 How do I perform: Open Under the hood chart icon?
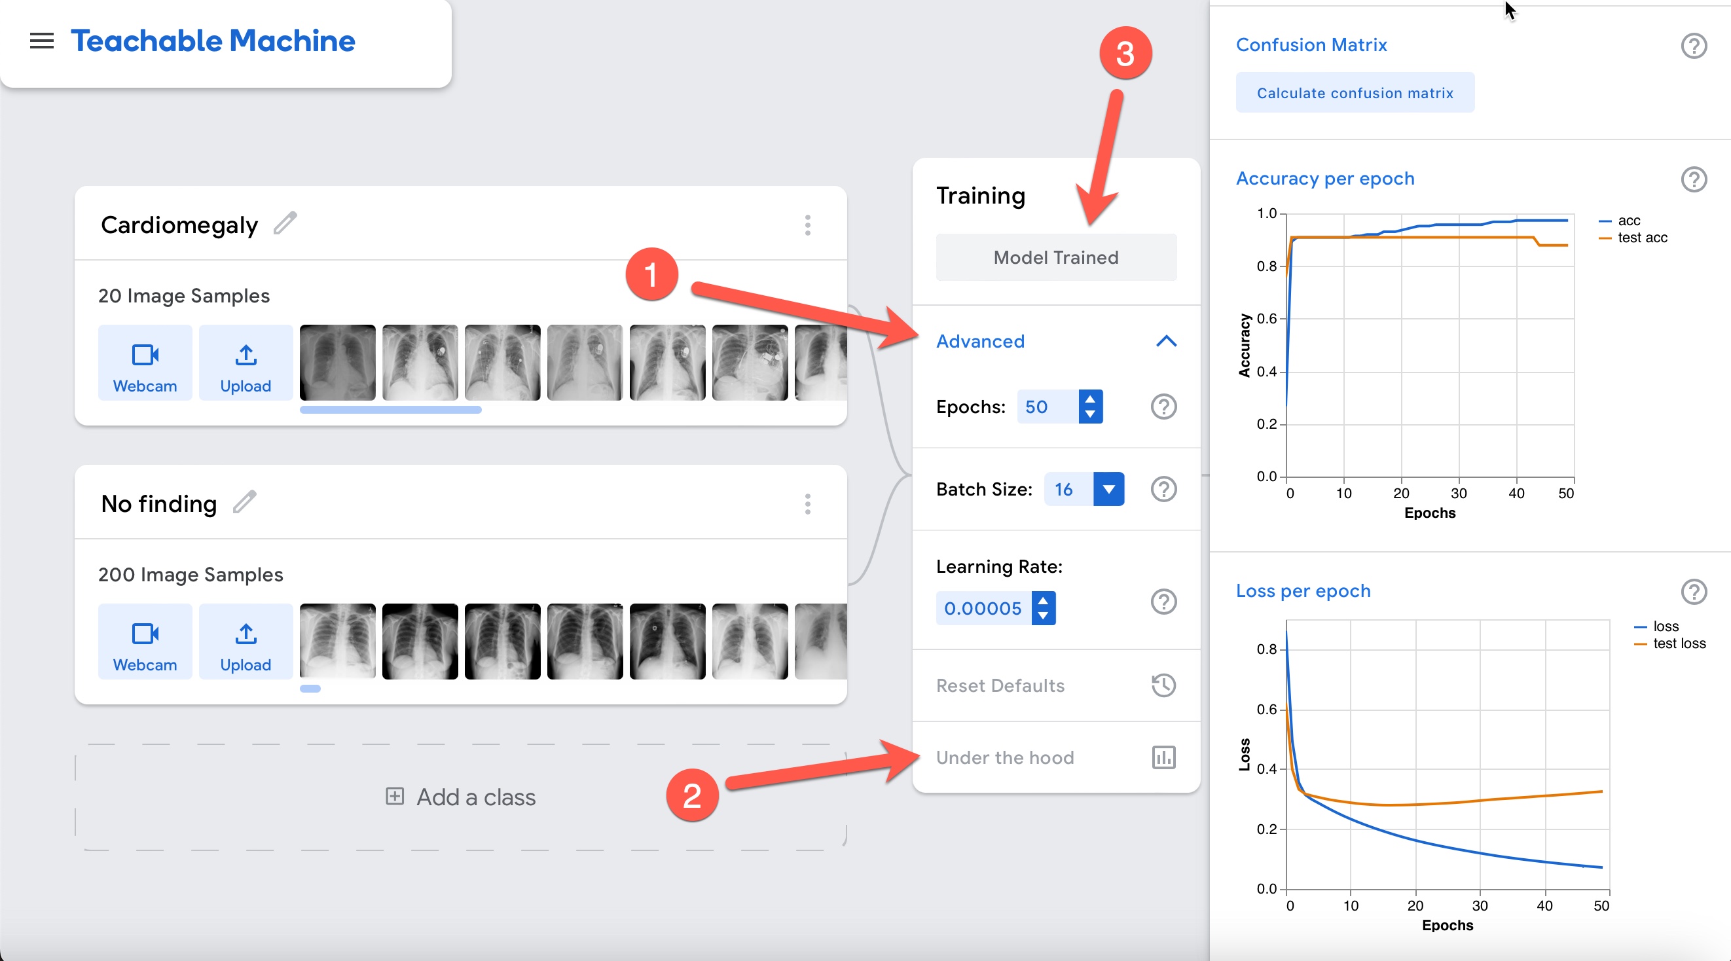pyautogui.click(x=1163, y=757)
